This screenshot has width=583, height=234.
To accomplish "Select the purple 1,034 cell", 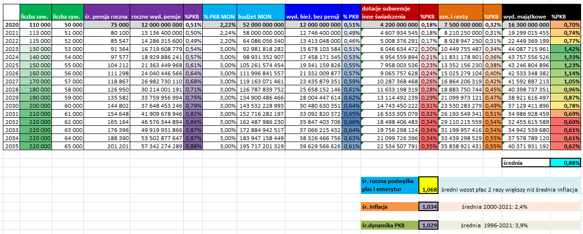I will 428,207.
